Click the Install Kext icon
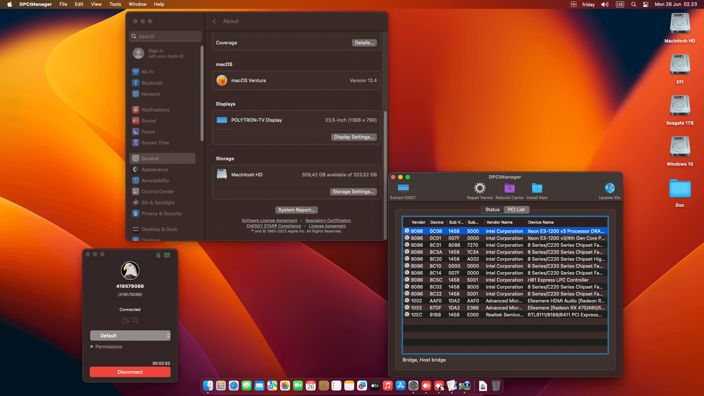Image resolution: width=704 pixels, height=396 pixels. tap(537, 189)
